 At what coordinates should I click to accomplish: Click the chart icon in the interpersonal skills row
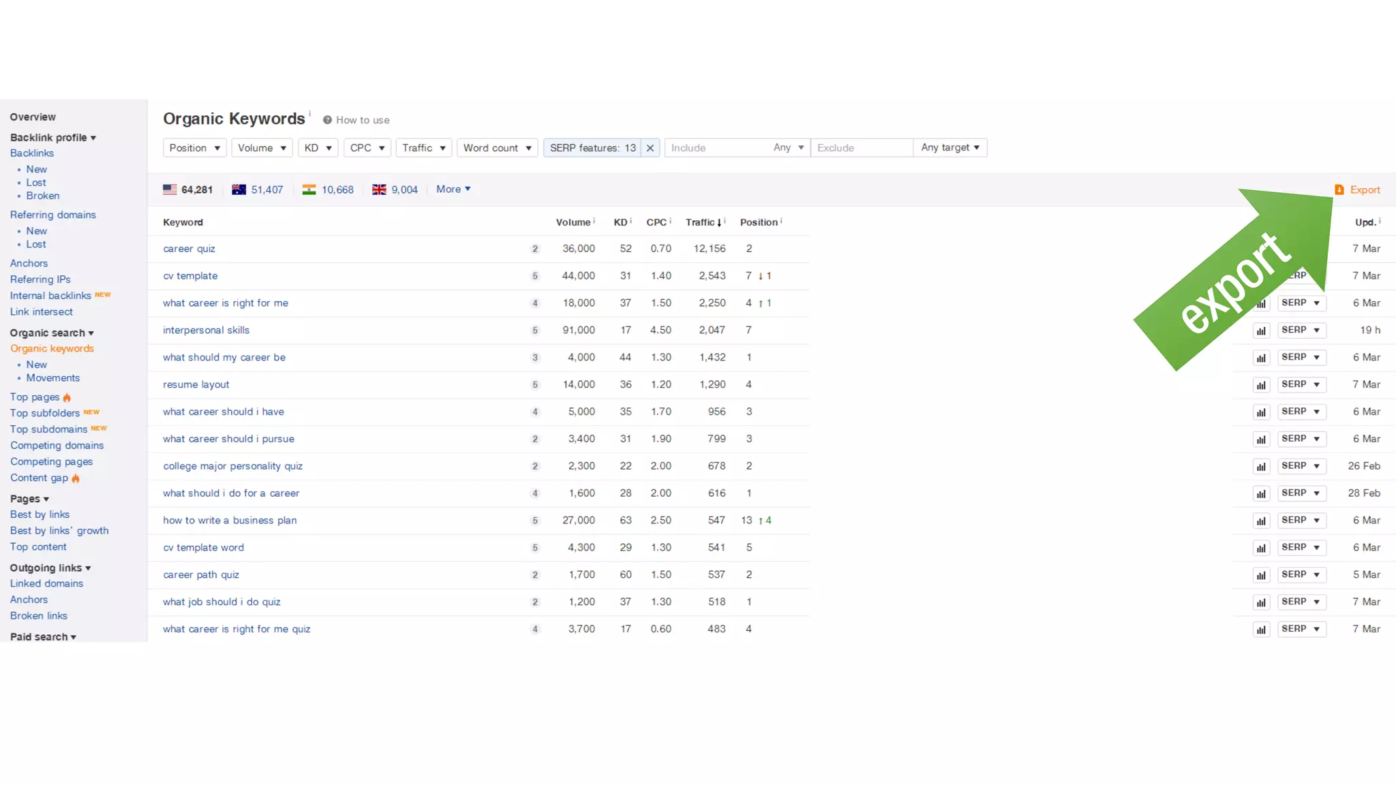[1261, 330]
